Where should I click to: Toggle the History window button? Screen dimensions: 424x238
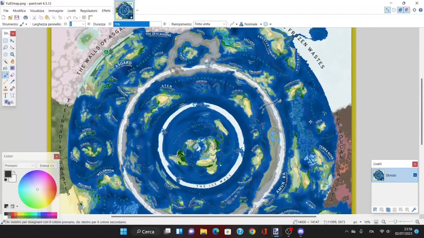(x=394, y=10)
